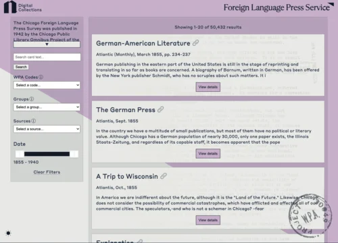Open the Groups info icon
The width and height of the screenshot is (338, 243).
(32, 99)
